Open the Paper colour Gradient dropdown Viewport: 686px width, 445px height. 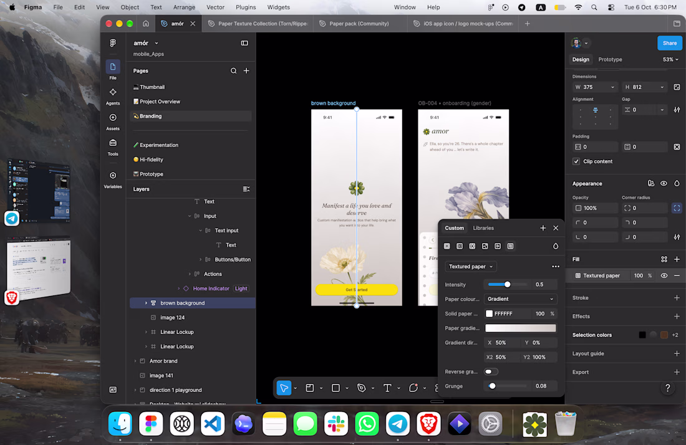pyautogui.click(x=520, y=299)
